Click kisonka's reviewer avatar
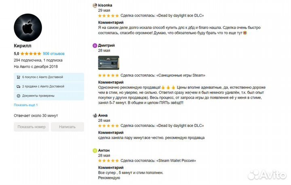291x185 pixels. [x=95, y=5]
